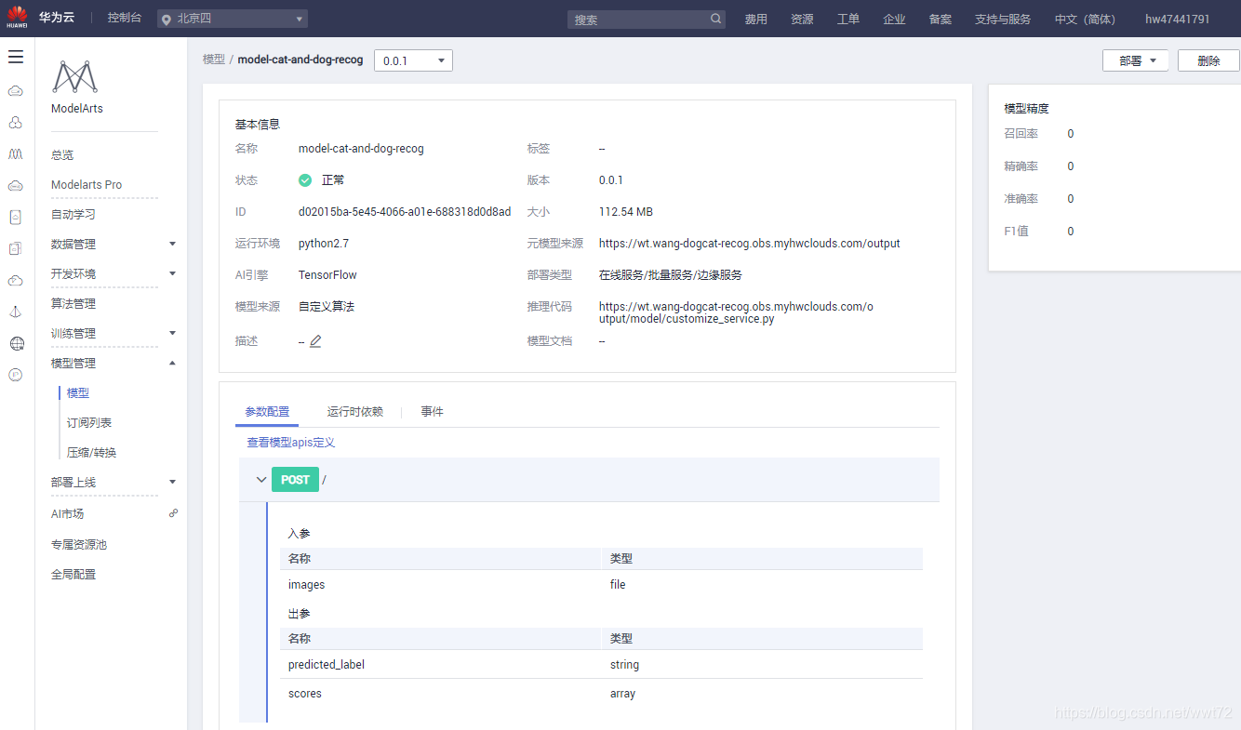This screenshot has width=1241, height=730.
Task: Click the large ModelArts logo
Action: coord(75,77)
